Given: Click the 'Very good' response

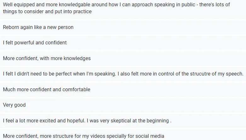Looking at the screenshot, I should [123, 105].
